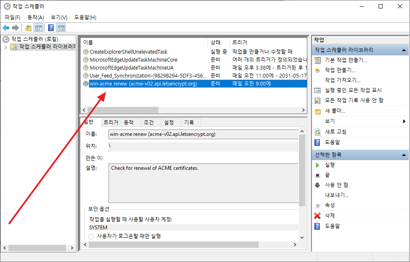Click the clock icon of CreateExplorerShellUnelevatedTask
410x262 pixels.
86,52
